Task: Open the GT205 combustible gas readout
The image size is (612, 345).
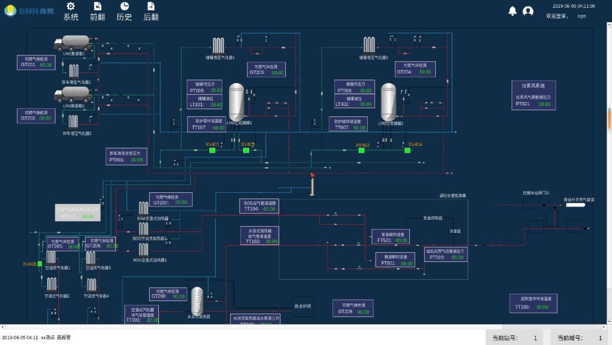Action: 63,244
